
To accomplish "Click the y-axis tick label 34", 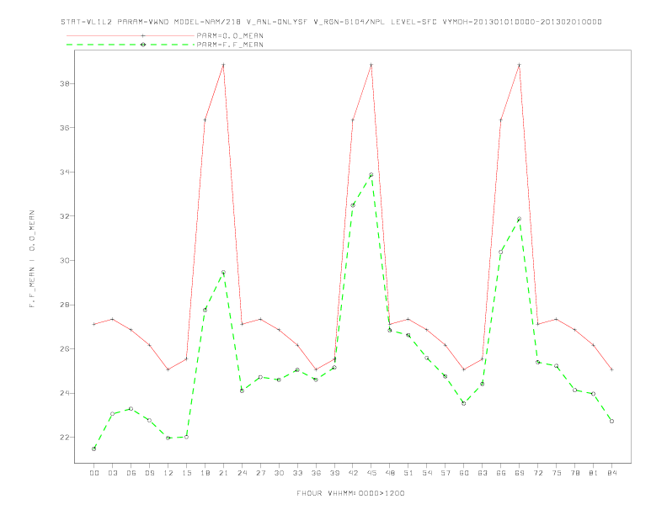I will [x=65, y=173].
